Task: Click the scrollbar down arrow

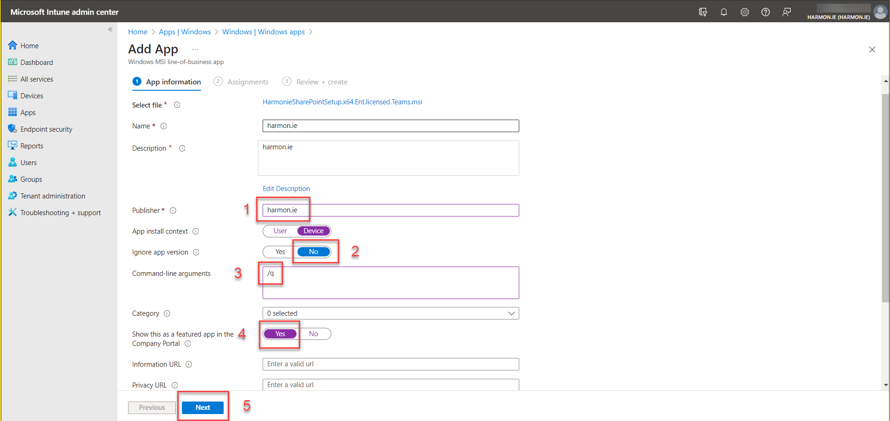Action: pos(886,385)
